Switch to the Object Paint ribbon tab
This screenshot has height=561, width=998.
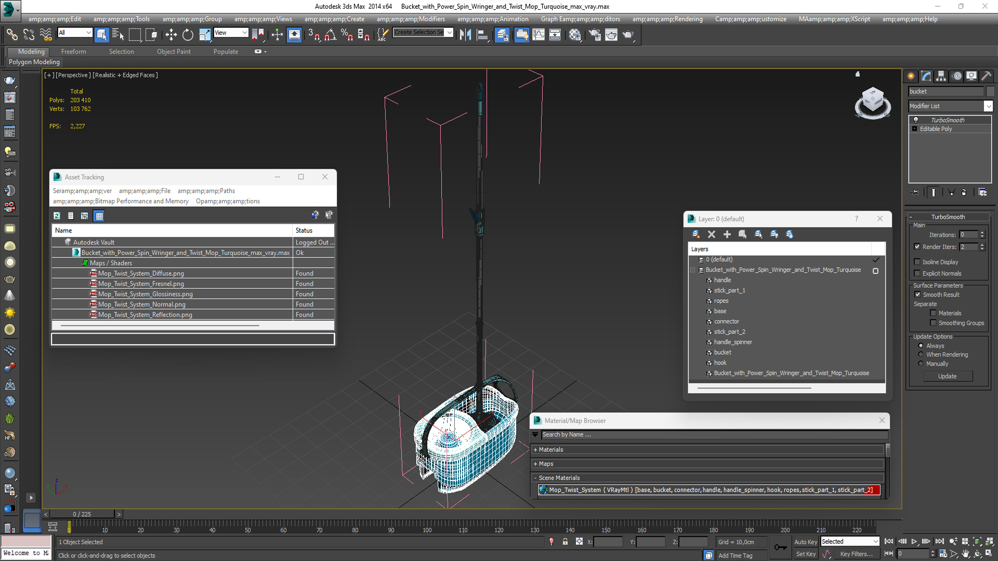(174, 51)
